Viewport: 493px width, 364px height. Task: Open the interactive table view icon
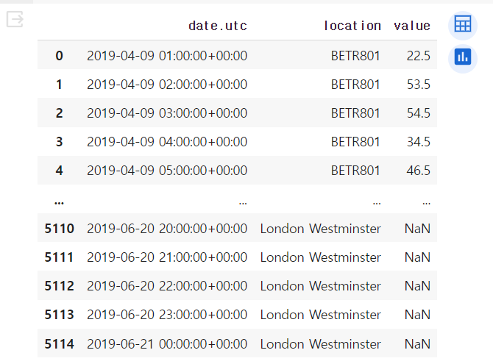click(x=463, y=25)
